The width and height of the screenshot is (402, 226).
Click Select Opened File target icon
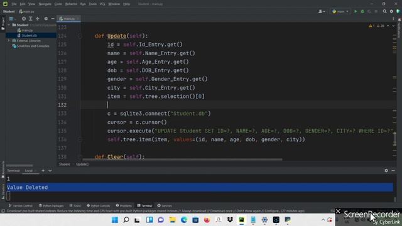24,19
